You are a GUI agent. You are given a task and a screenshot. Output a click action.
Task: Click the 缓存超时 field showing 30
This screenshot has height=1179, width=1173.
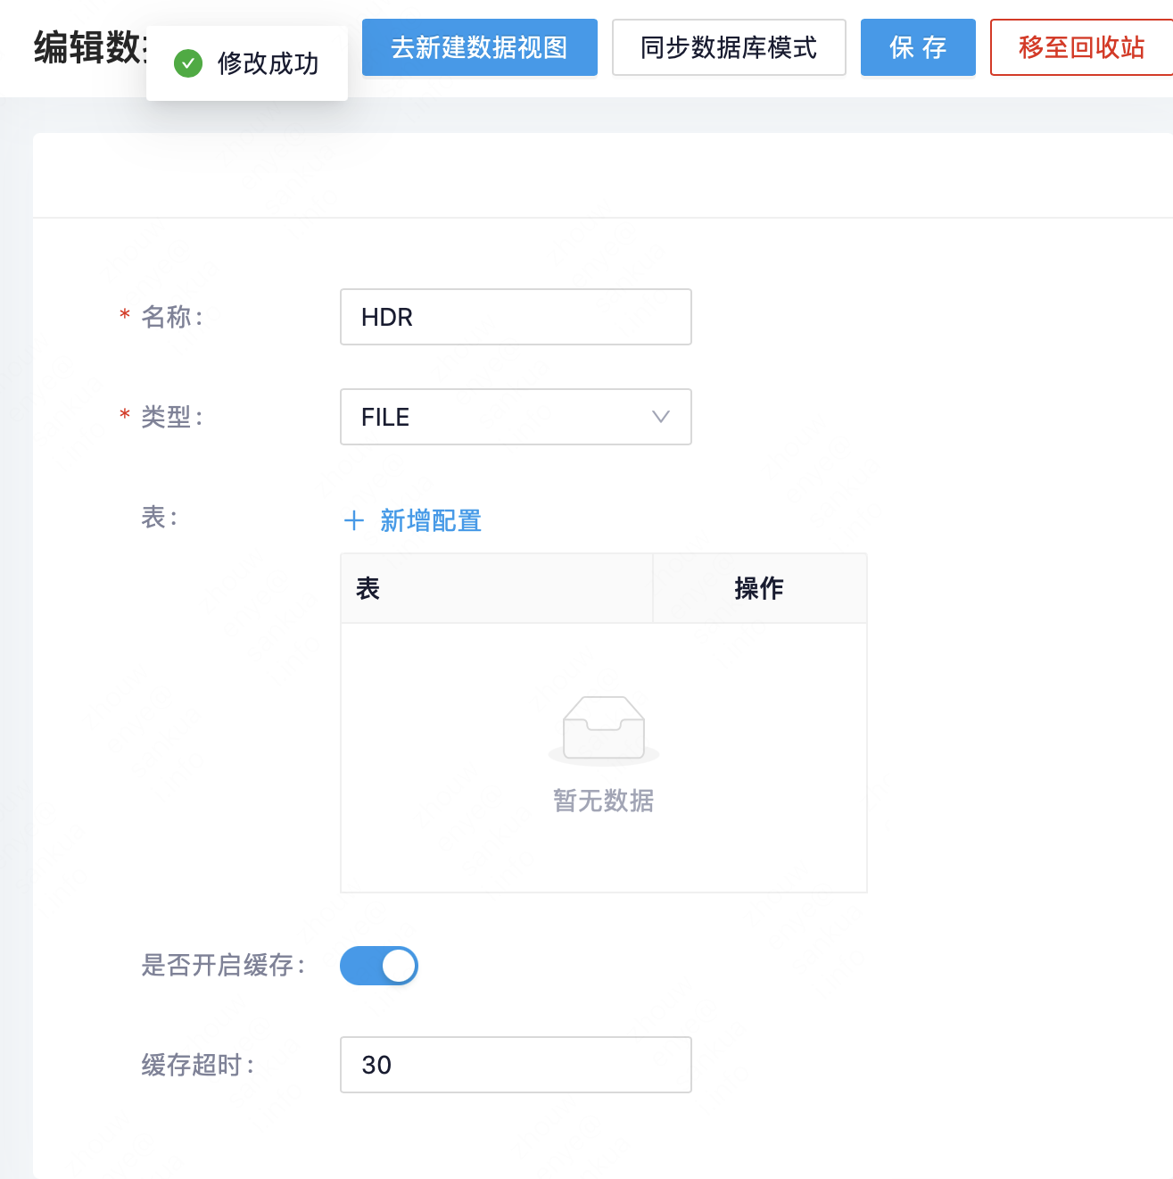click(x=516, y=1065)
